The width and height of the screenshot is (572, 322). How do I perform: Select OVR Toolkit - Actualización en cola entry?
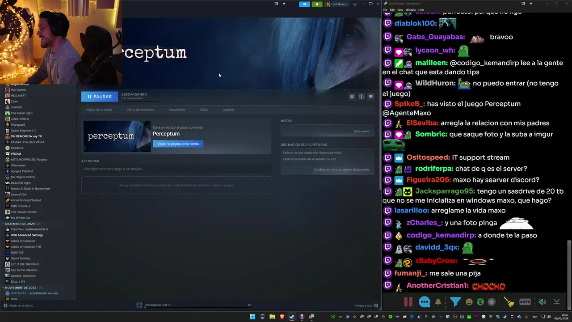click(x=34, y=293)
